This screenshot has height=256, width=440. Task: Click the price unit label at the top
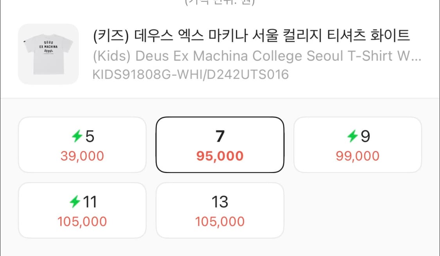(x=219, y=2)
